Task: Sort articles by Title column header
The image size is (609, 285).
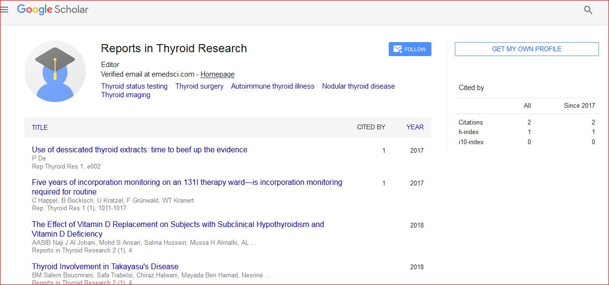Action: tap(40, 127)
